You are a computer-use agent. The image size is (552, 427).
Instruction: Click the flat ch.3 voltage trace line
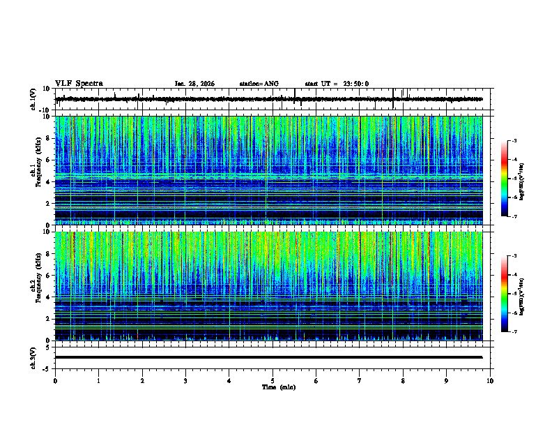click(268, 357)
